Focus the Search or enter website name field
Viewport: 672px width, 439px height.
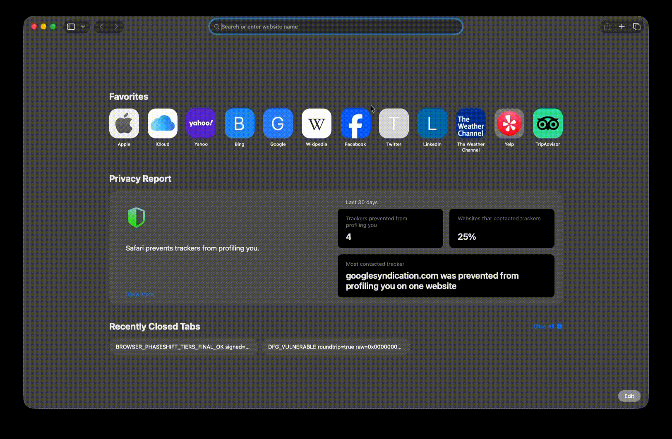pos(336,26)
